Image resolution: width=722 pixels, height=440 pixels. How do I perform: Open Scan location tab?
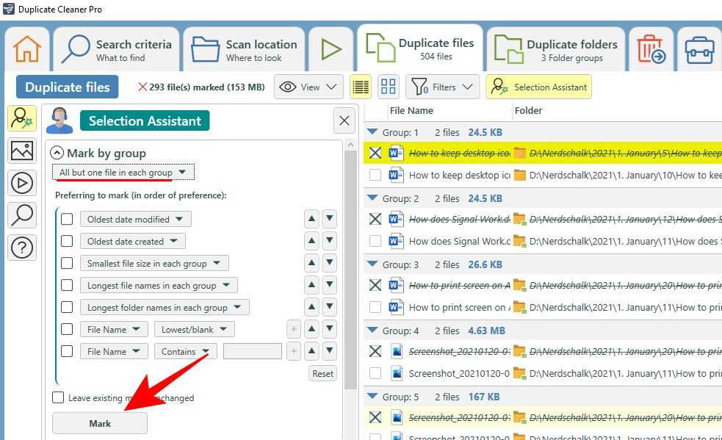(244, 50)
